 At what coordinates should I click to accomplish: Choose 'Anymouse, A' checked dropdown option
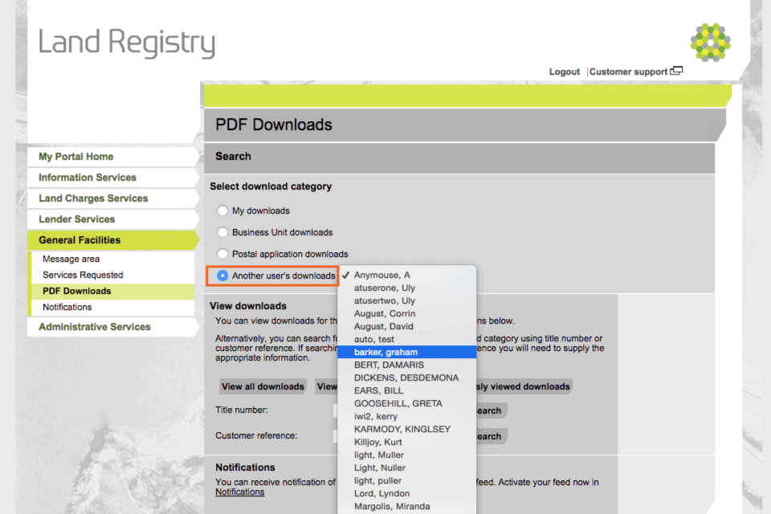coord(381,275)
